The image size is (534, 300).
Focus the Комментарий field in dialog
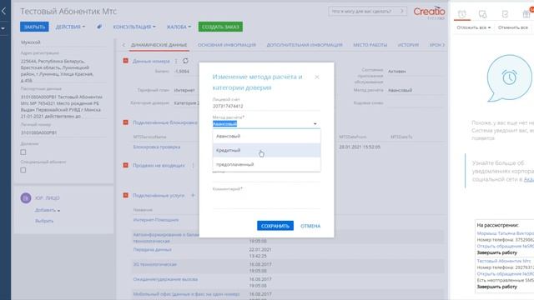[266, 201]
